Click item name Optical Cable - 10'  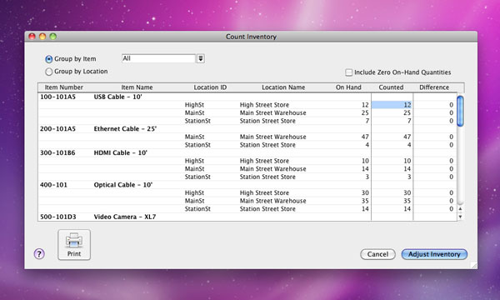(122, 185)
